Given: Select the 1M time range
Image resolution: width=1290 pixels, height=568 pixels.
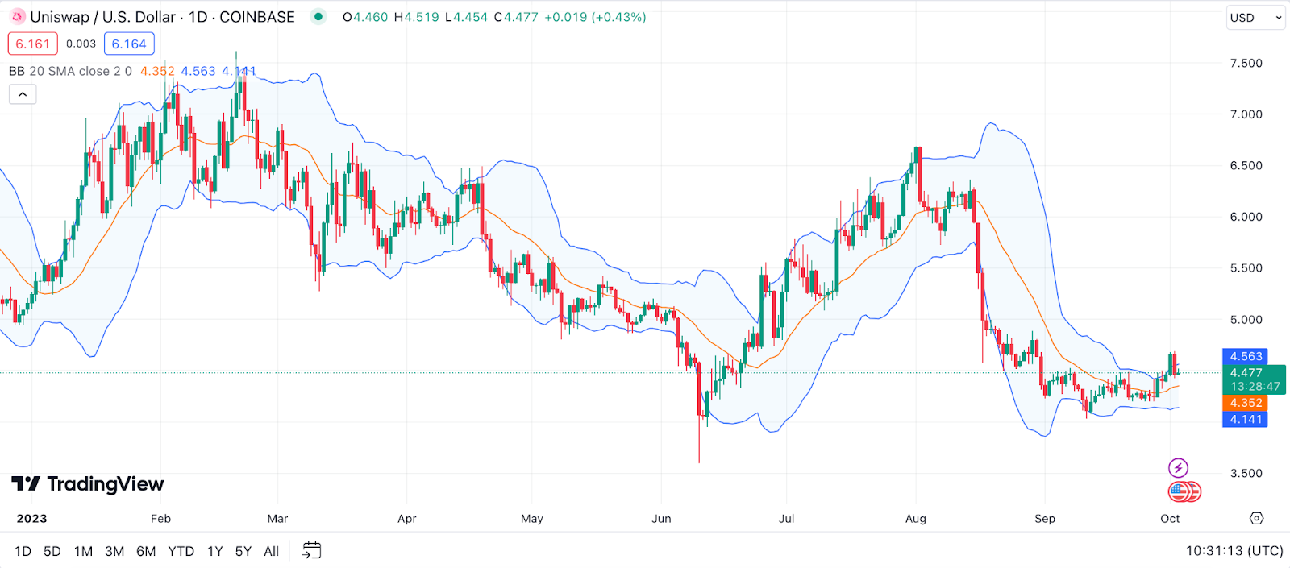Looking at the screenshot, I should coord(83,552).
